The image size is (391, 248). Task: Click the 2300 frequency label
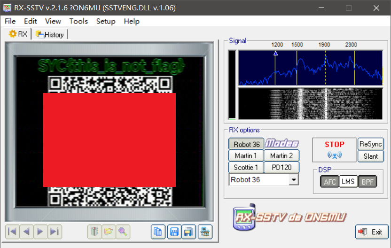coord(351,45)
